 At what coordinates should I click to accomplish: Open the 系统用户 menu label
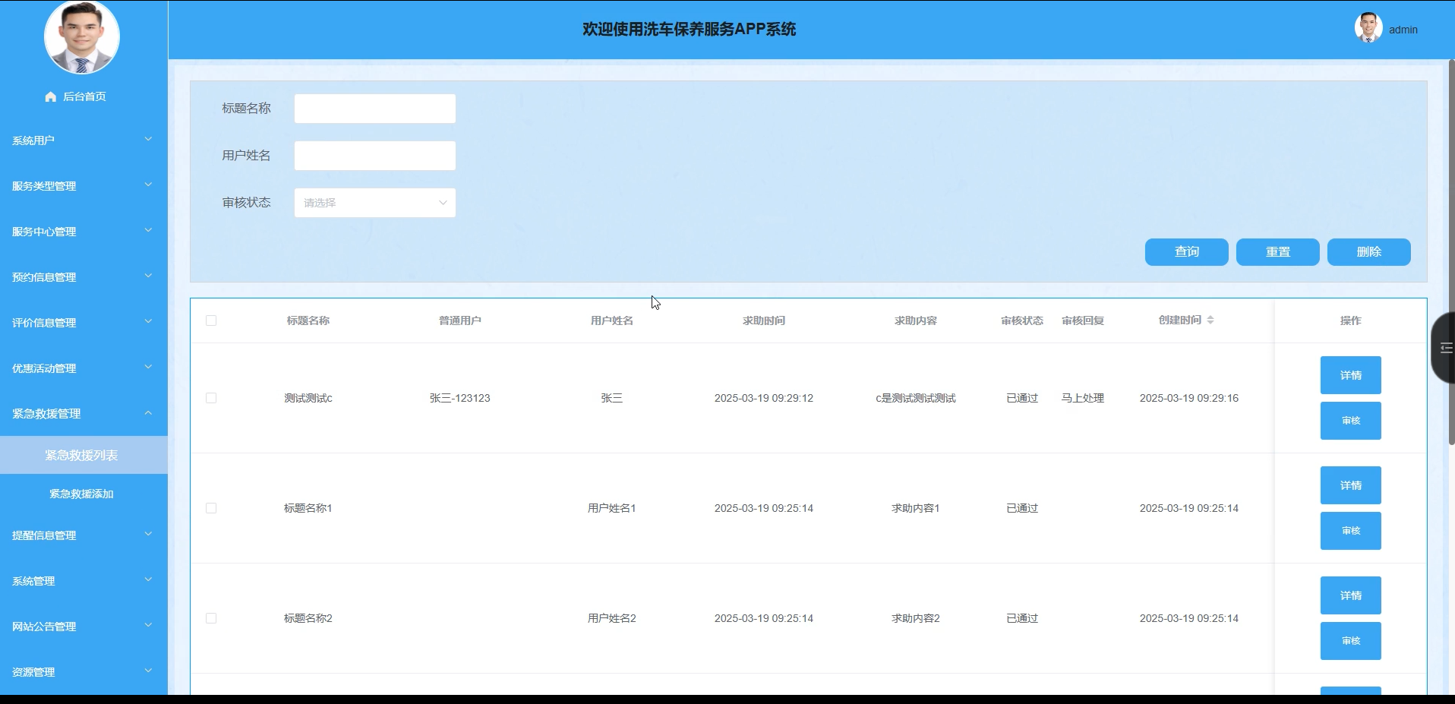(x=33, y=140)
